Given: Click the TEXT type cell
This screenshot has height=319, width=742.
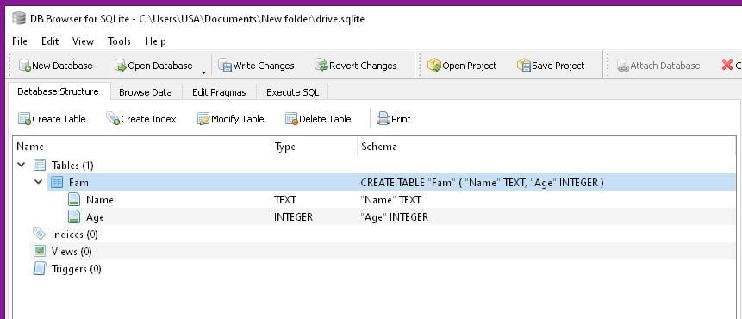Looking at the screenshot, I should 285,200.
